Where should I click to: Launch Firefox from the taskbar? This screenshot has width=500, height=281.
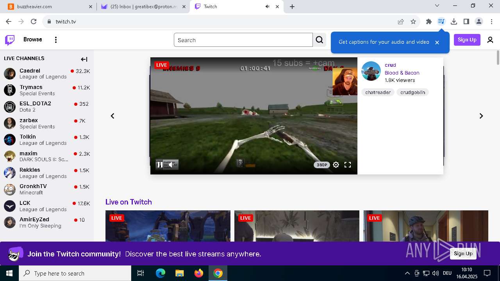tap(198, 273)
